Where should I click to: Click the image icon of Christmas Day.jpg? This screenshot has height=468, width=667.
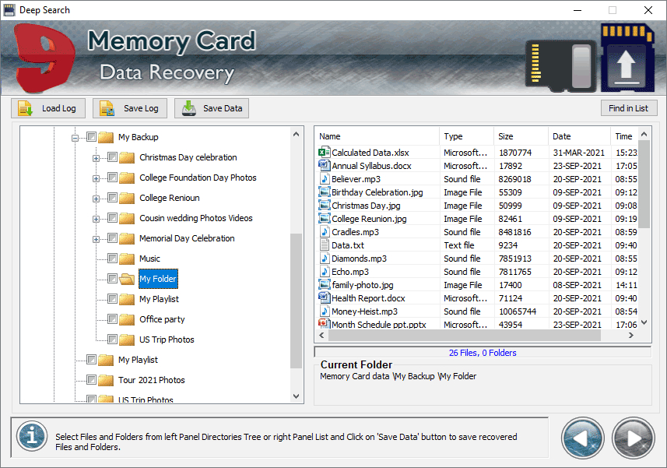(324, 205)
